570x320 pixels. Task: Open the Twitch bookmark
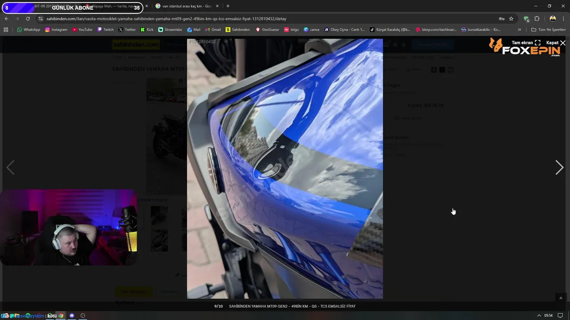[x=105, y=29]
